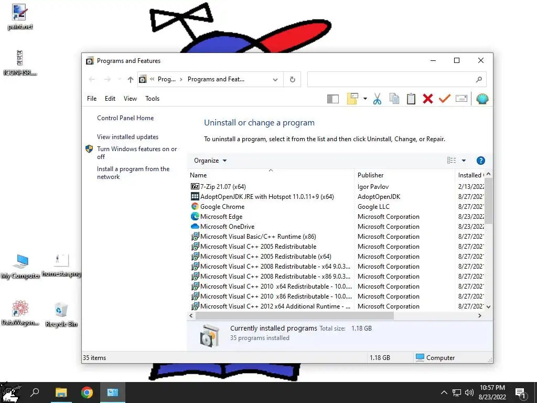Click the preview pane toolbar icon

point(332,99)
